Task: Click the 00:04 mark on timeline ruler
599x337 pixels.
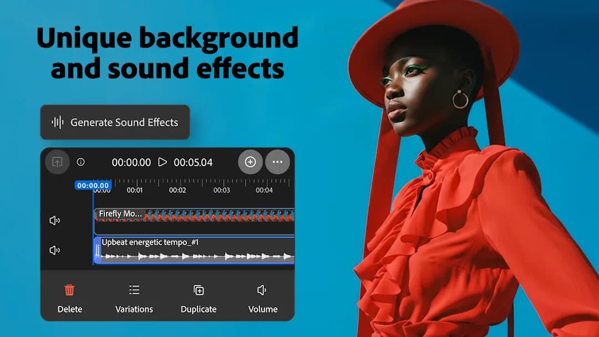Action: tap(265, 190)
